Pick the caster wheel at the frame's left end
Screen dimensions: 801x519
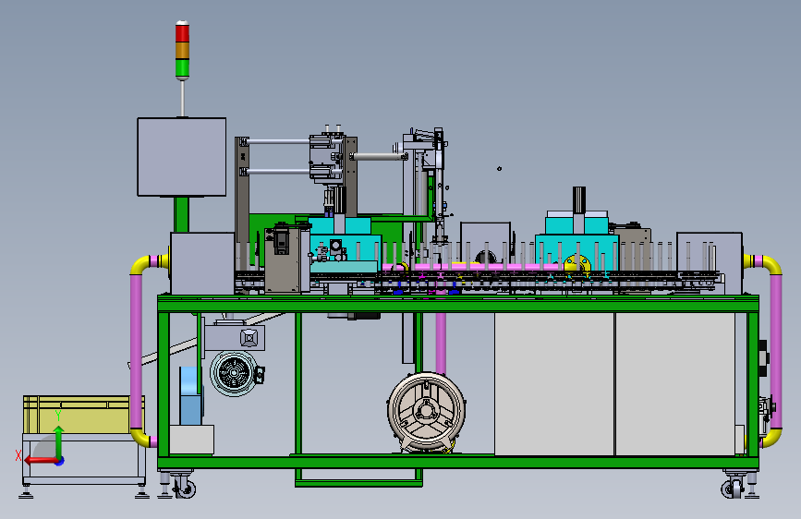coord(184,488)
